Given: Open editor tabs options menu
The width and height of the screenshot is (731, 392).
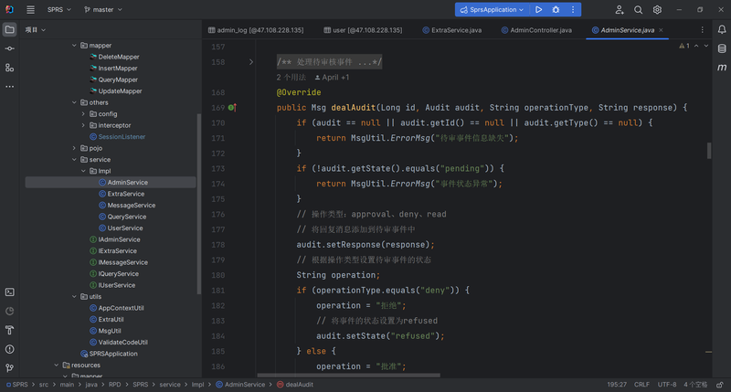Looking at the screenshot, I should click(x=702, y=30).
